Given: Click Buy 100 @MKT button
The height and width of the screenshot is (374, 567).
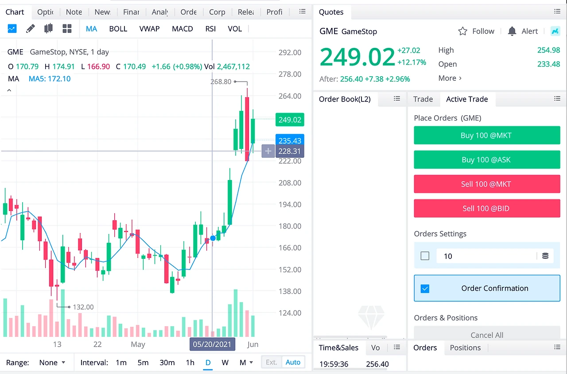Looking at the screenshot, I should (x=487, y=136).
